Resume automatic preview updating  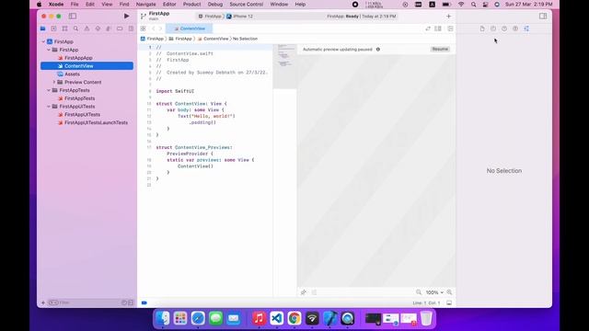(x=440, y=49)
